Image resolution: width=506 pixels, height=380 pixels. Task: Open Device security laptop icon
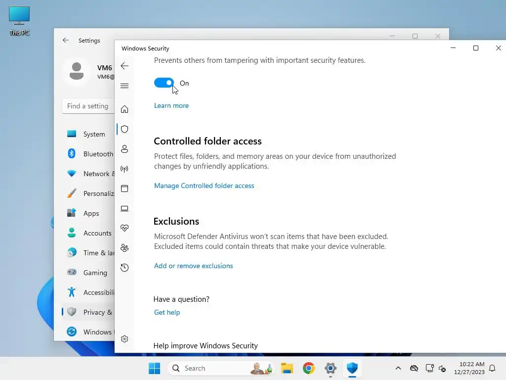pyautogui.click(x=125, y=208)
